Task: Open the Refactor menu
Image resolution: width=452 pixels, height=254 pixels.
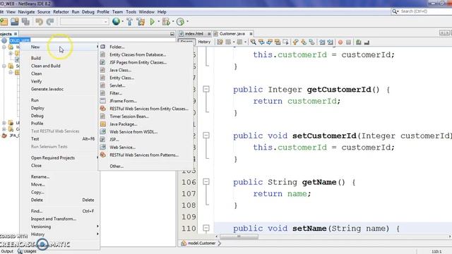Action: click(x=61, y=12)
